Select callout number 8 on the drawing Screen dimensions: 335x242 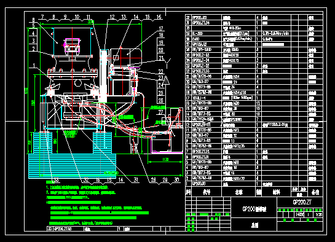(53, 17)
